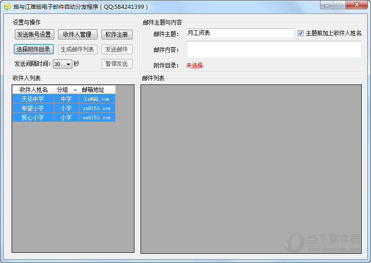371x263 pixels.
Task: Click the ls@QQ.com email cell
Action: click(x=97, y=99)
